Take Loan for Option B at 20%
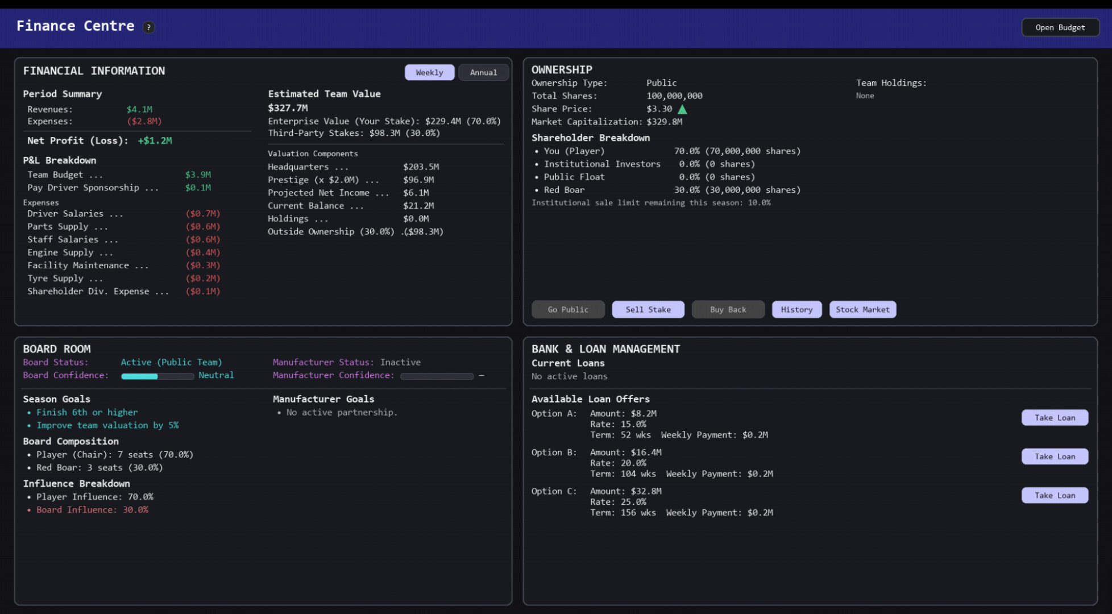Image resolution: width=1112 pixels, height=614 pixels. (1055, 456)
